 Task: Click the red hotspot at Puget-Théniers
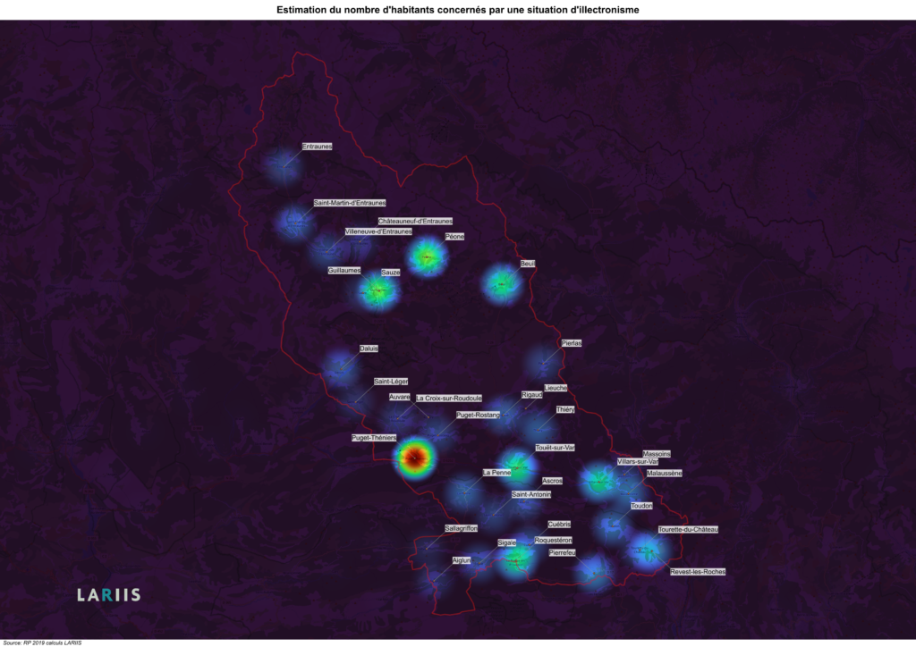(x=414, y=458)
